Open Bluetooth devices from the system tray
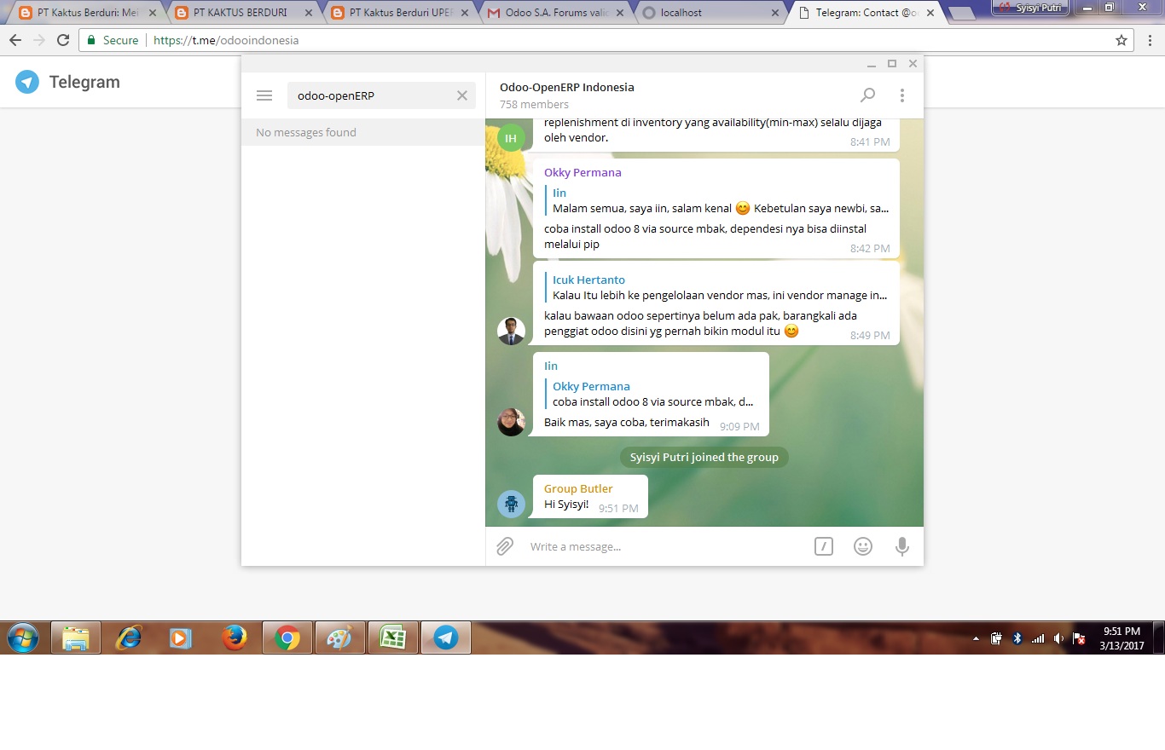Image resolution: width=1165 pixels, height=750 pixels. point(1017,638)
